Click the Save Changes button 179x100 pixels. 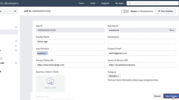point(171,96)
